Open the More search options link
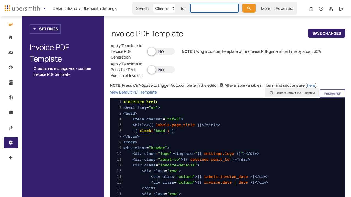 (265, 8)
